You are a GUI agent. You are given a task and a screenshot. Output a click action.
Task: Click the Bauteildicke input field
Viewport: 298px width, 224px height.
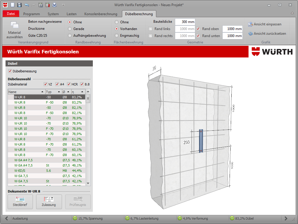coord(185,22)
